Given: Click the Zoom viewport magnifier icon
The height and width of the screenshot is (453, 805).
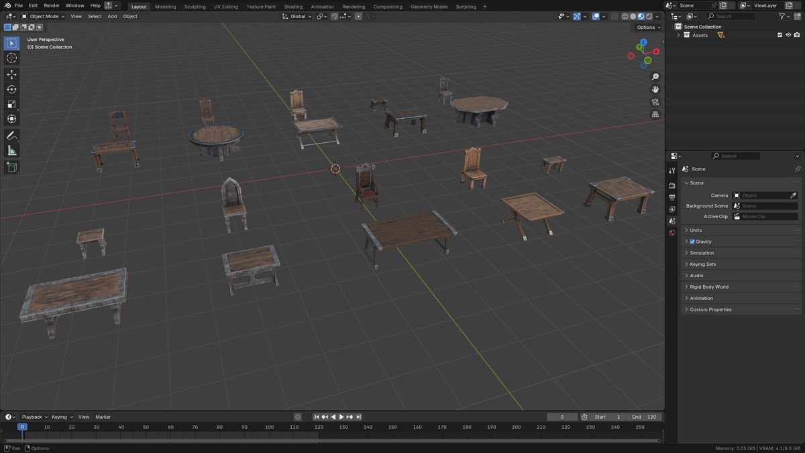Looking at the screenshot, I should pos(655,77).
